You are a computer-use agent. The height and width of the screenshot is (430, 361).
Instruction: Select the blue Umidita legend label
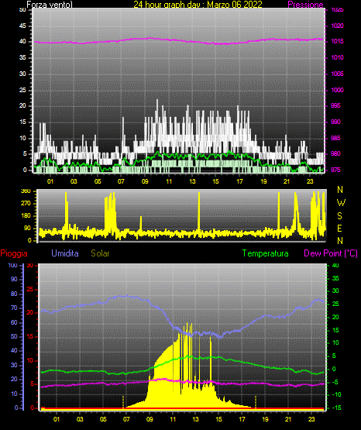point(65,253)
